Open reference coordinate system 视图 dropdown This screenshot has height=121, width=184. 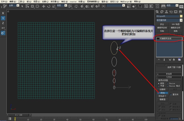point(66,6)
